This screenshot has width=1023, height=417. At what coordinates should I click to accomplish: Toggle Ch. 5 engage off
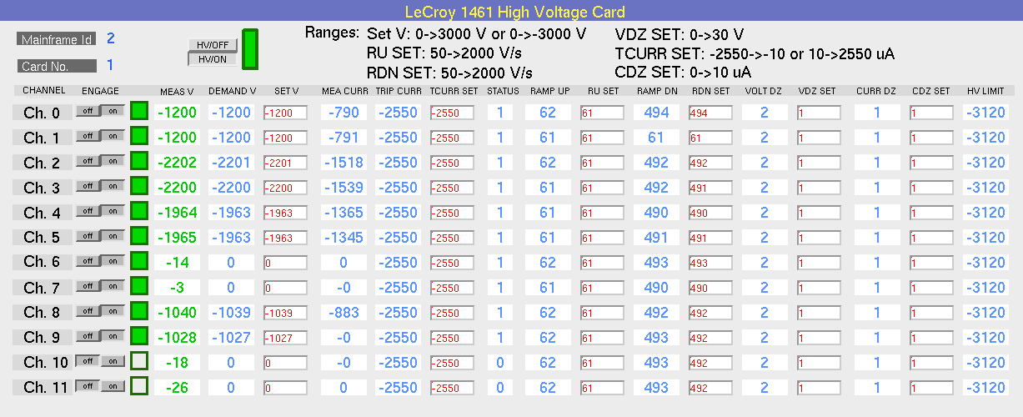click(88, 236)
